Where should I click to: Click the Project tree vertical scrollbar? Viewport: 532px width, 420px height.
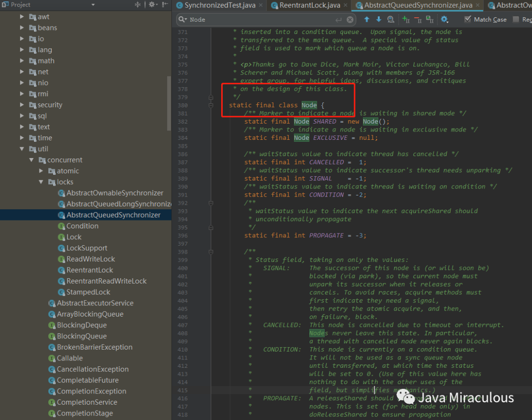pos(169,103)
